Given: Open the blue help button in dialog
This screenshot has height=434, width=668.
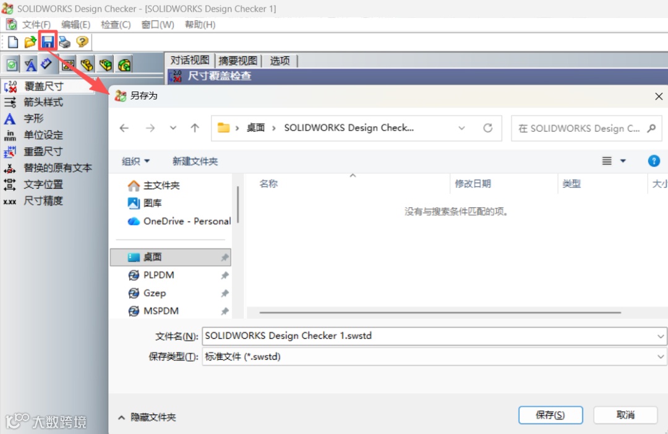Looking at the screenshot, I should point(654,161).
